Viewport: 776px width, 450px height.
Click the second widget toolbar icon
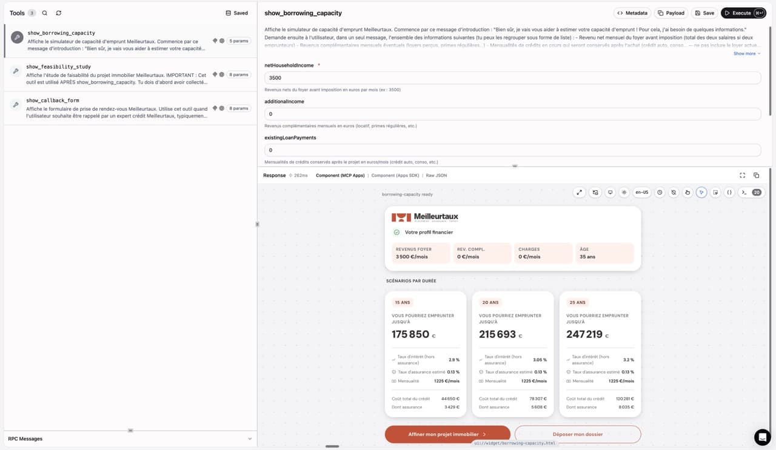(x=595, y=193)
